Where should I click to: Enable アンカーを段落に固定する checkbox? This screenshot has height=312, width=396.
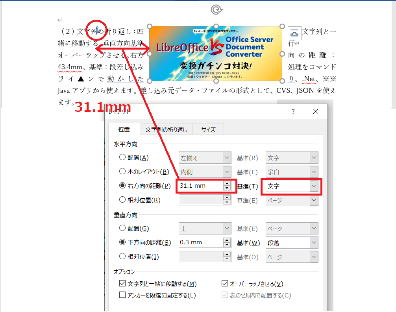click(x=122, y=295)
